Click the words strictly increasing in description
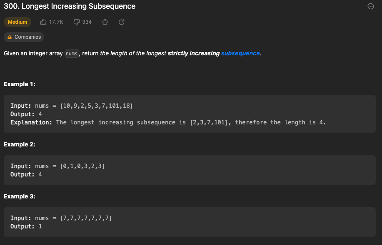This screenshot has width=382, height=245. click(194, 53)
